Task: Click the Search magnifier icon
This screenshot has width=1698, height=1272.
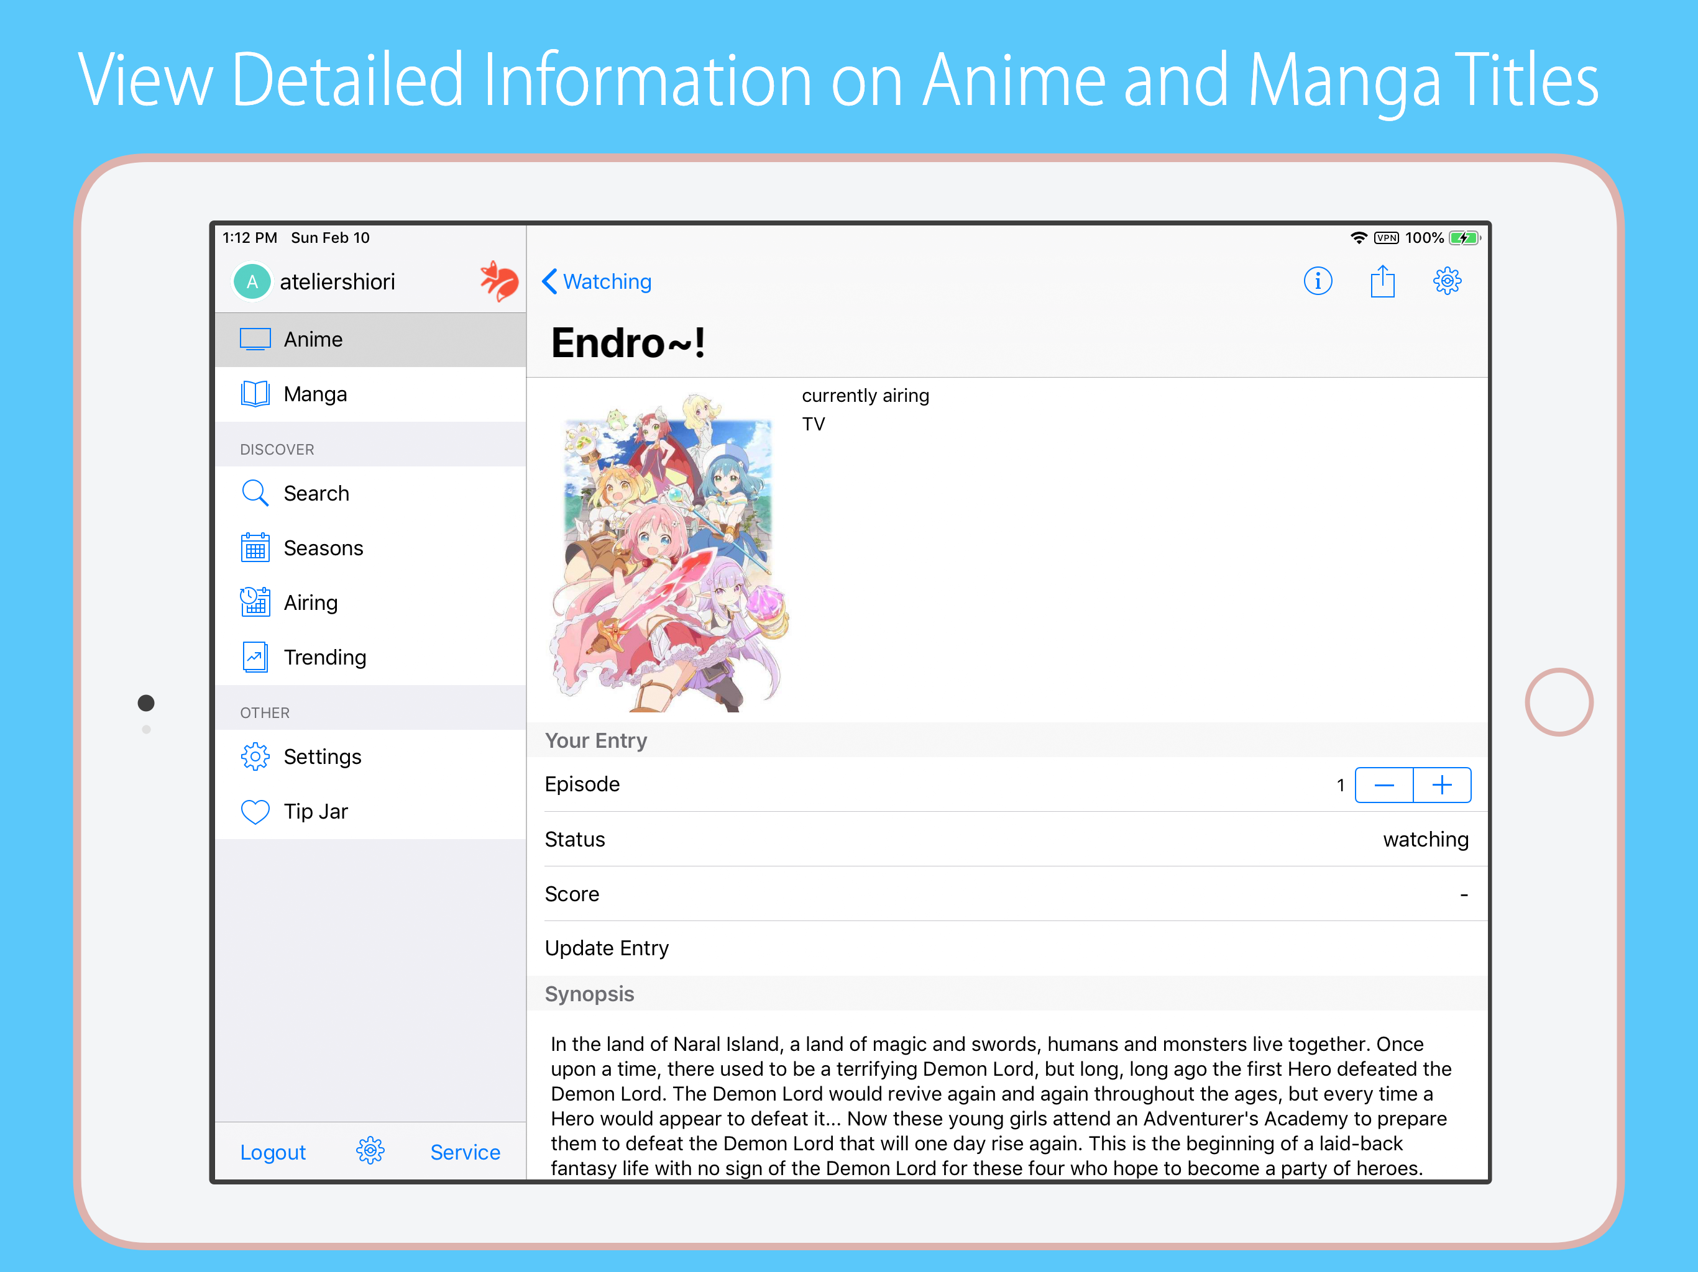Action: pos(255,493)
